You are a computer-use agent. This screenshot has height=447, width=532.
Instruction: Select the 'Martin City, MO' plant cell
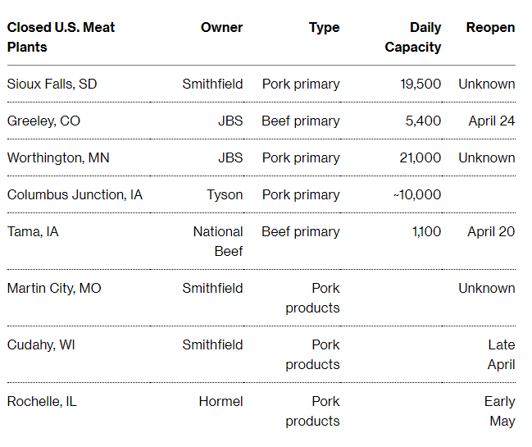(54, 289)
